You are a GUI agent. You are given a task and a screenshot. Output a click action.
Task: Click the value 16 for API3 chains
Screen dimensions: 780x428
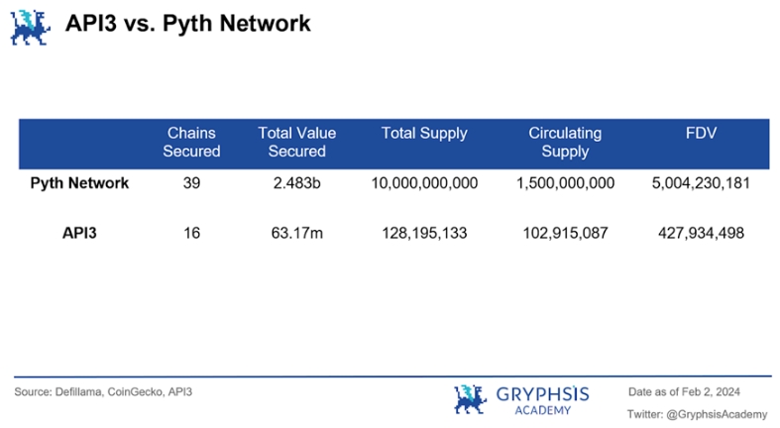click(x=191, y=233)
